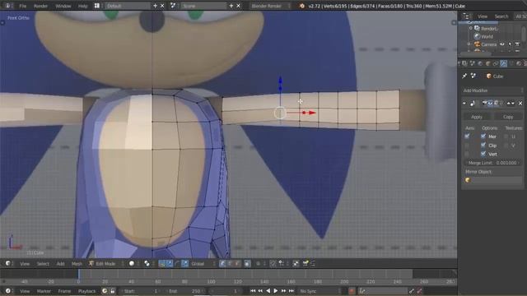
Task: Open the outliner View menu
Action: click(483, 16)
